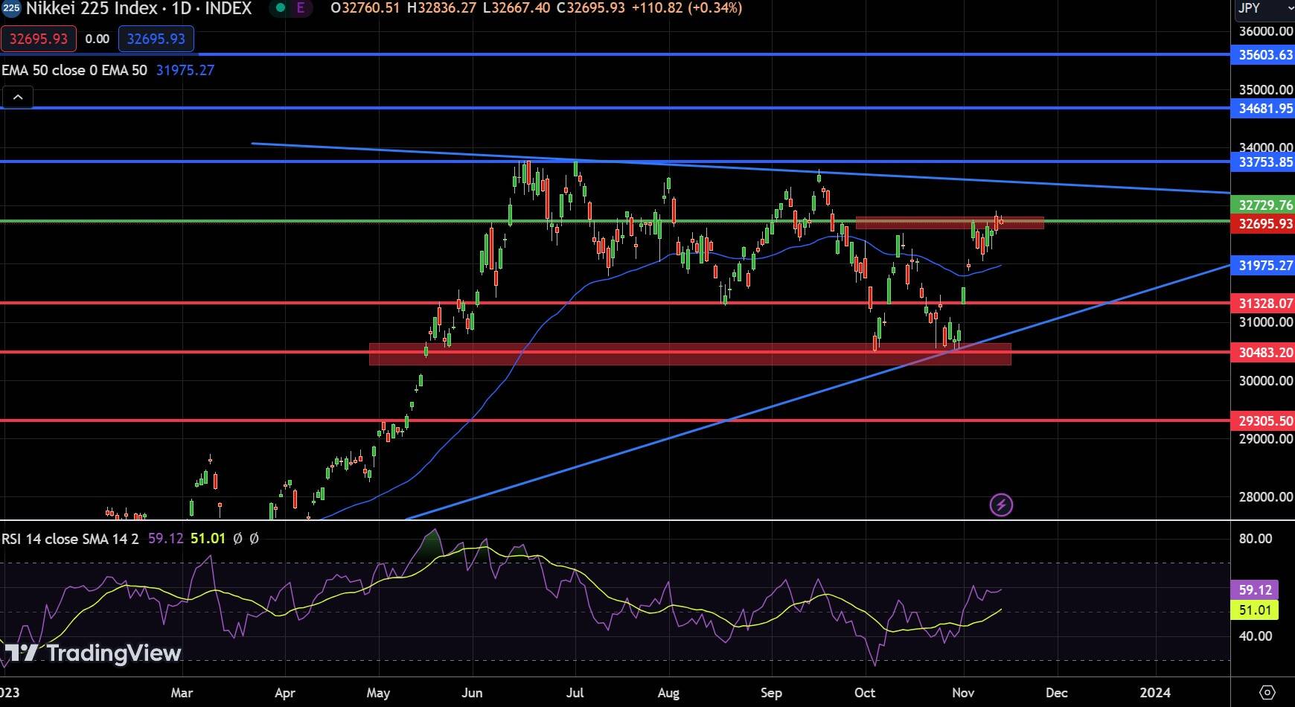Open the JPY currency dropdown
The image size is (1295, 707).
pos(1264,8)
